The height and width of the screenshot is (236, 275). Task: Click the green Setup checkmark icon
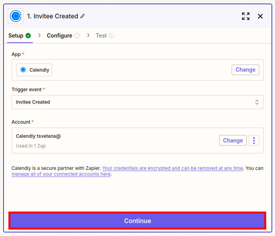coord(28,36)
